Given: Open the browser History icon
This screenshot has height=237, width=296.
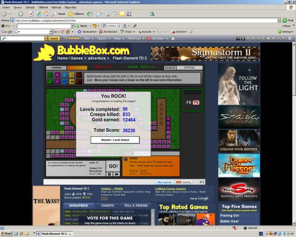Looking at the screenshot, I should pos(90,14).
